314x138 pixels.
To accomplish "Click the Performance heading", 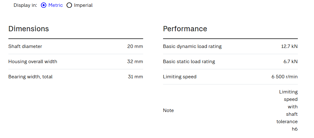I will 185,29.
